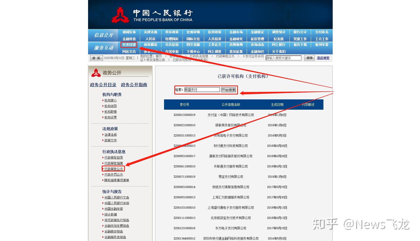The image size is (420, 241).
Task: Open the 高级搜索 advanced search link
Action: tap(323, 58)
